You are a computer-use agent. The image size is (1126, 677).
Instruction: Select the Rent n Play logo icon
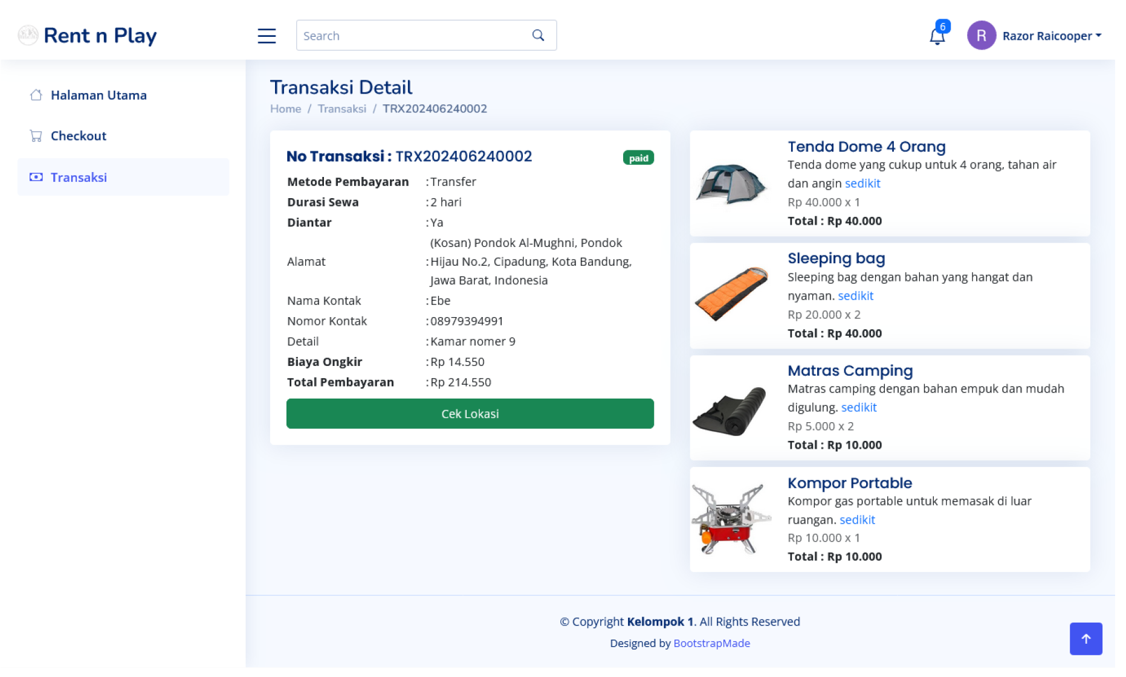pos(28,35)
